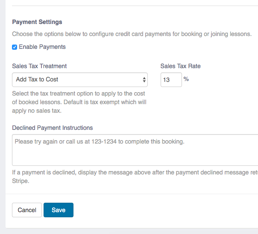Screen dimensions: 258x234
Task: Select the 'Add Tax to Cost' option text
Action: (37, 80)
